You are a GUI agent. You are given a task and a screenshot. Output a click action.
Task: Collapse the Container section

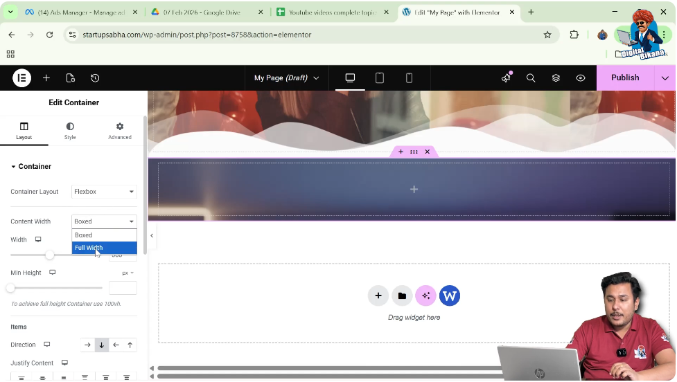[30, 166]
